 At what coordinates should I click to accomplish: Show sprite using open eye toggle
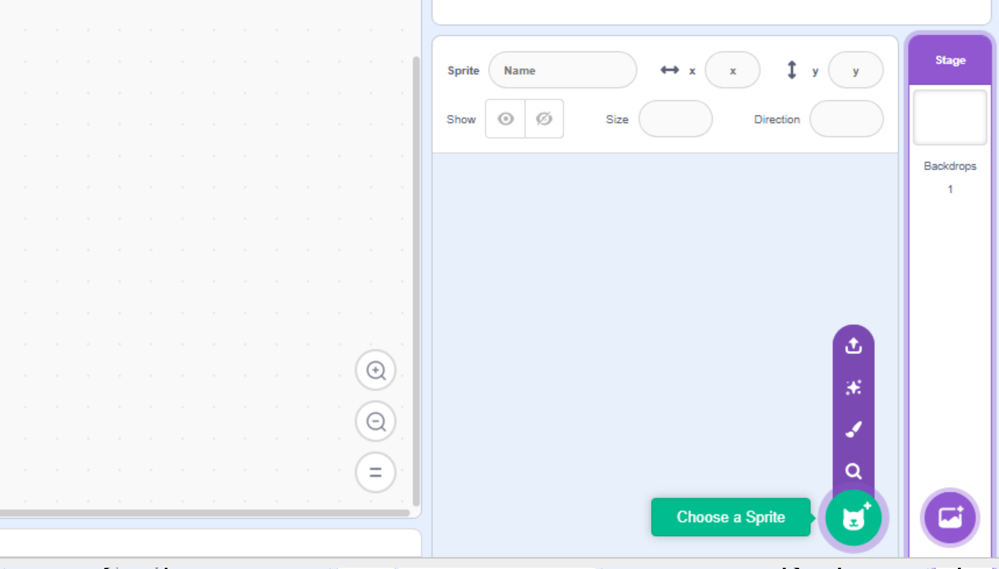(x=505, y=119)
